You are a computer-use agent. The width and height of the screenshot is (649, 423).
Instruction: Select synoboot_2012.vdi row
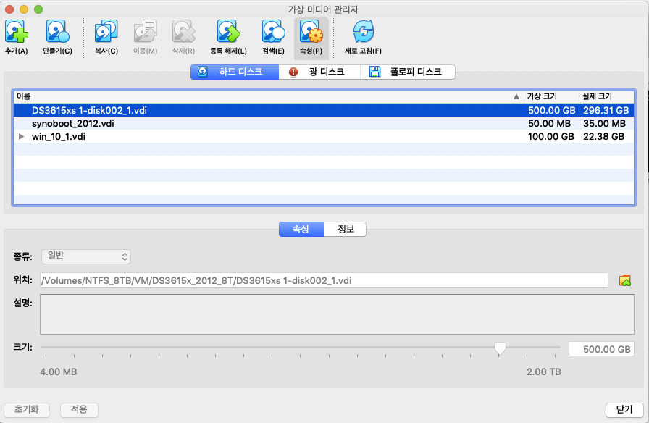[x=324, y=123]
